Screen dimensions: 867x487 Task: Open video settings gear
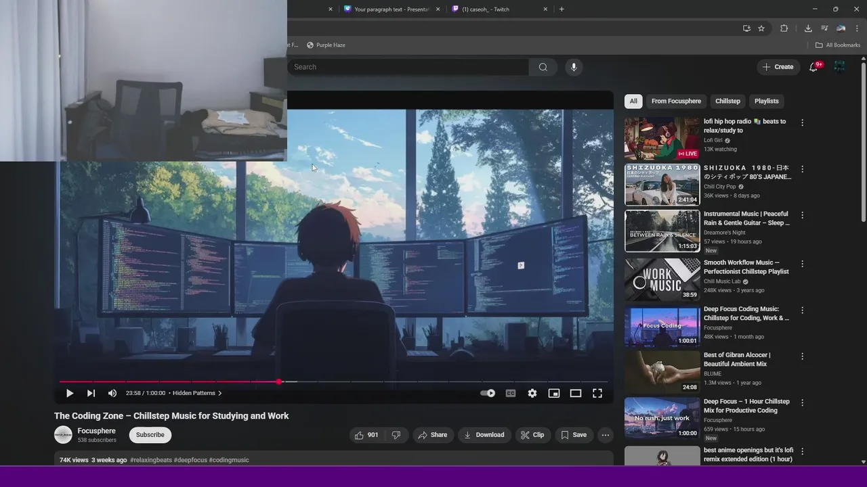[532, 393]
